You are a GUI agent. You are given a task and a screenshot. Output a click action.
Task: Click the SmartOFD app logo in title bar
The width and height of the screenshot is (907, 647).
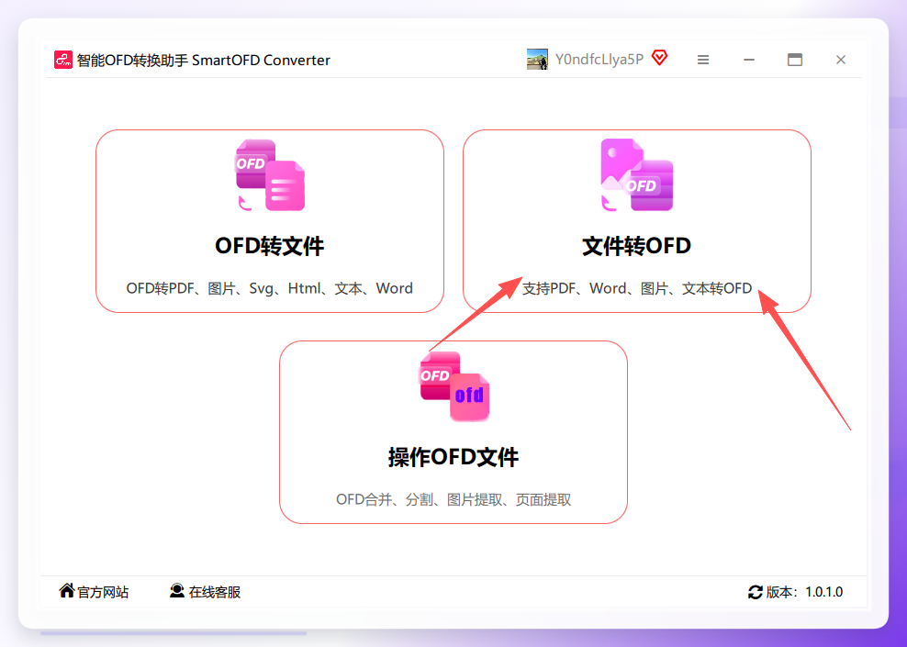[63, 60]
